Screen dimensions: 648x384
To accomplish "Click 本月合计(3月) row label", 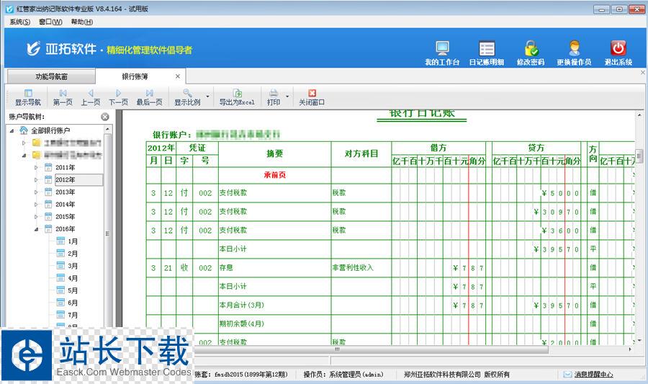I will pyautogui.click(x=241, y=305).
